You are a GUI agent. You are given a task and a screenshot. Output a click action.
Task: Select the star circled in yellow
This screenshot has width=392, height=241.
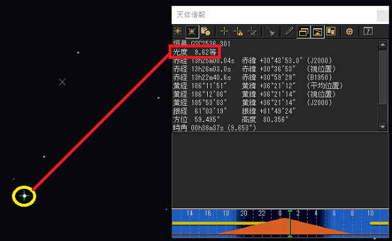pyautogui.click(x=24, y=196)
